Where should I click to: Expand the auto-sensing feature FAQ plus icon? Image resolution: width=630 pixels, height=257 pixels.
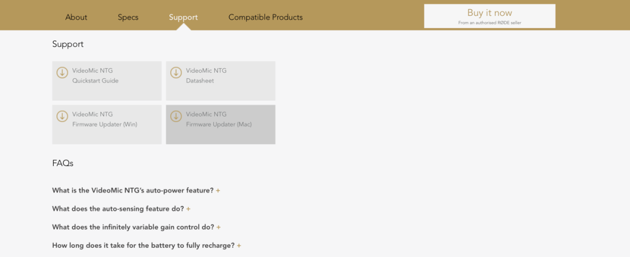click(x=188, y=209)
